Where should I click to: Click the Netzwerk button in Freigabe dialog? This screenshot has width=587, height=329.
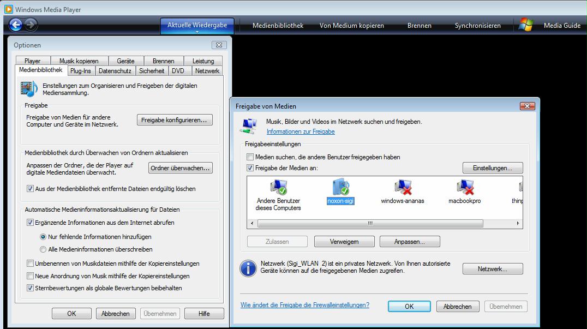(x=493, y=269)
